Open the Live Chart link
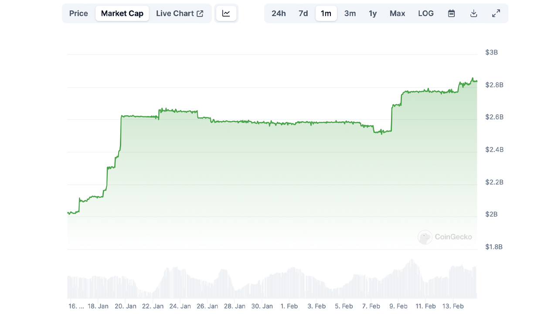The height and width of the screenshot is (314, 558). [175, 14]
